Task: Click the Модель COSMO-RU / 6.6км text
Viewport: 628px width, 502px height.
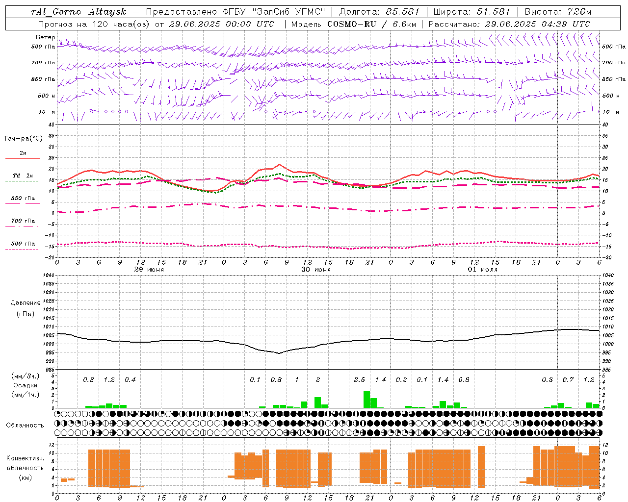Action: (354, 24)
